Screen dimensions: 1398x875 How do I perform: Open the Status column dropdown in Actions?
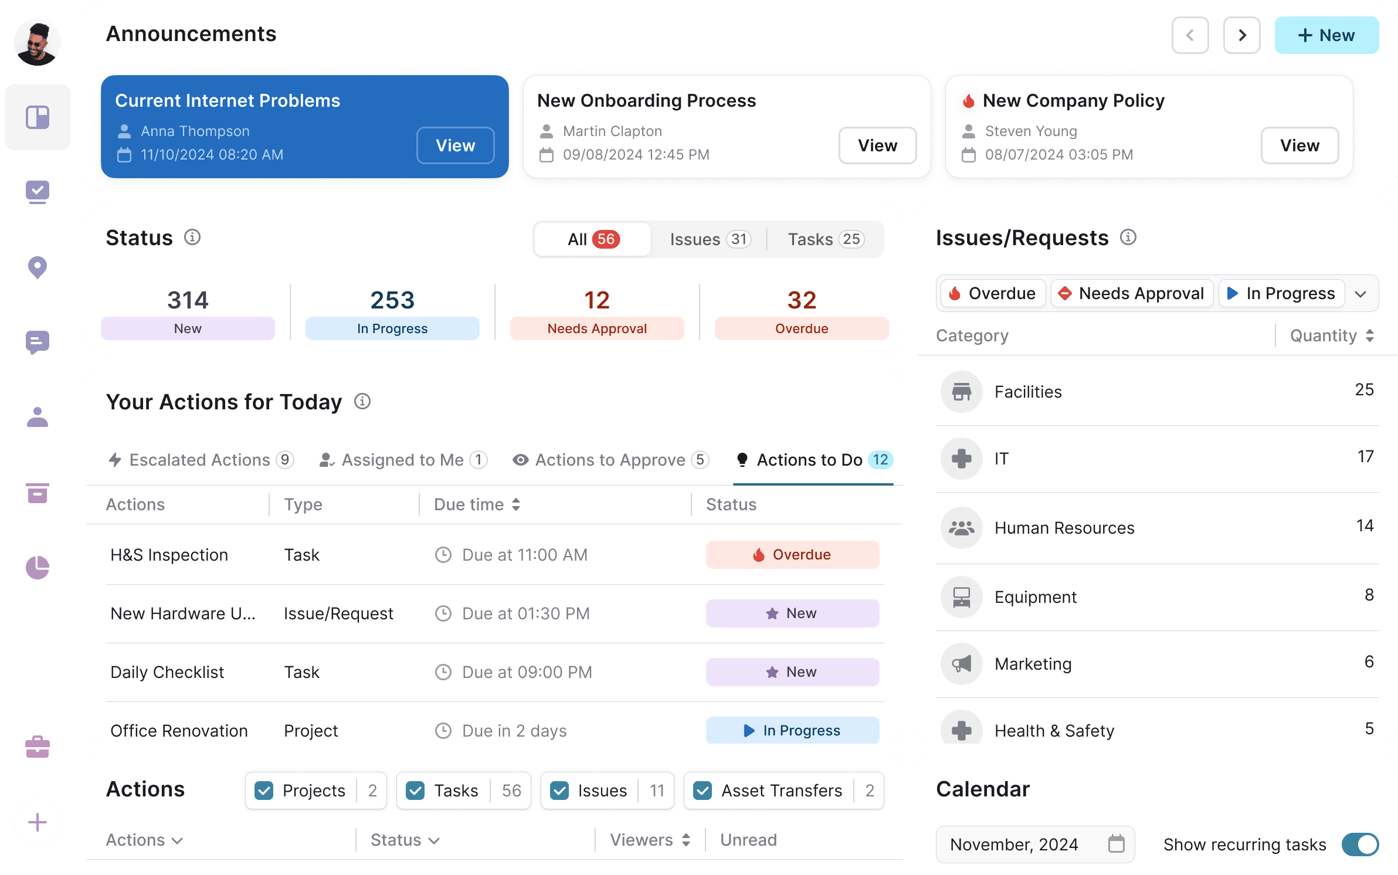405,840
